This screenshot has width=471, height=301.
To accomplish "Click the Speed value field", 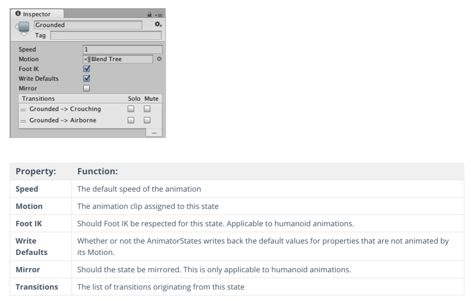I will [122, 49].
